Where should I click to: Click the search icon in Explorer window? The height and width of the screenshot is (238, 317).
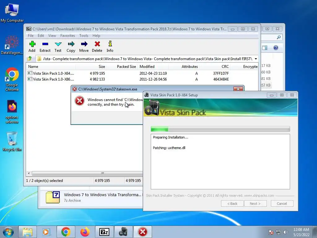pos(279,37)
